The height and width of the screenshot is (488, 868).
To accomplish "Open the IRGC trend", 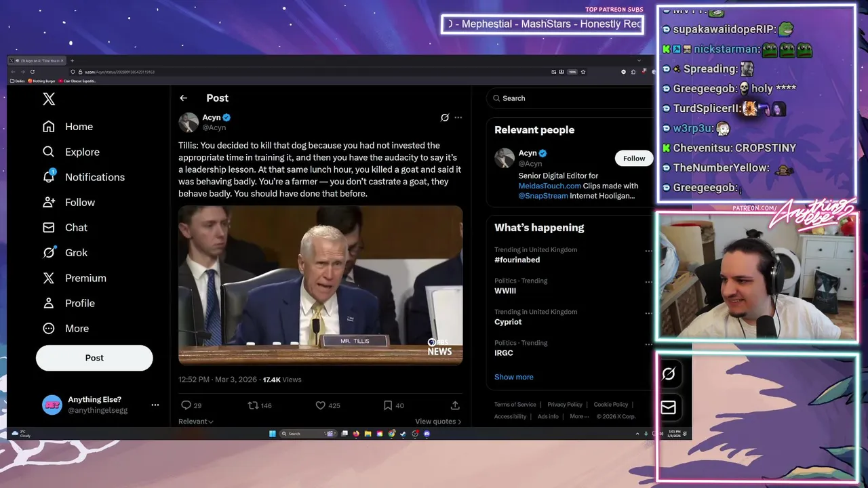I will pyautogui.click(x=504, y=353).
